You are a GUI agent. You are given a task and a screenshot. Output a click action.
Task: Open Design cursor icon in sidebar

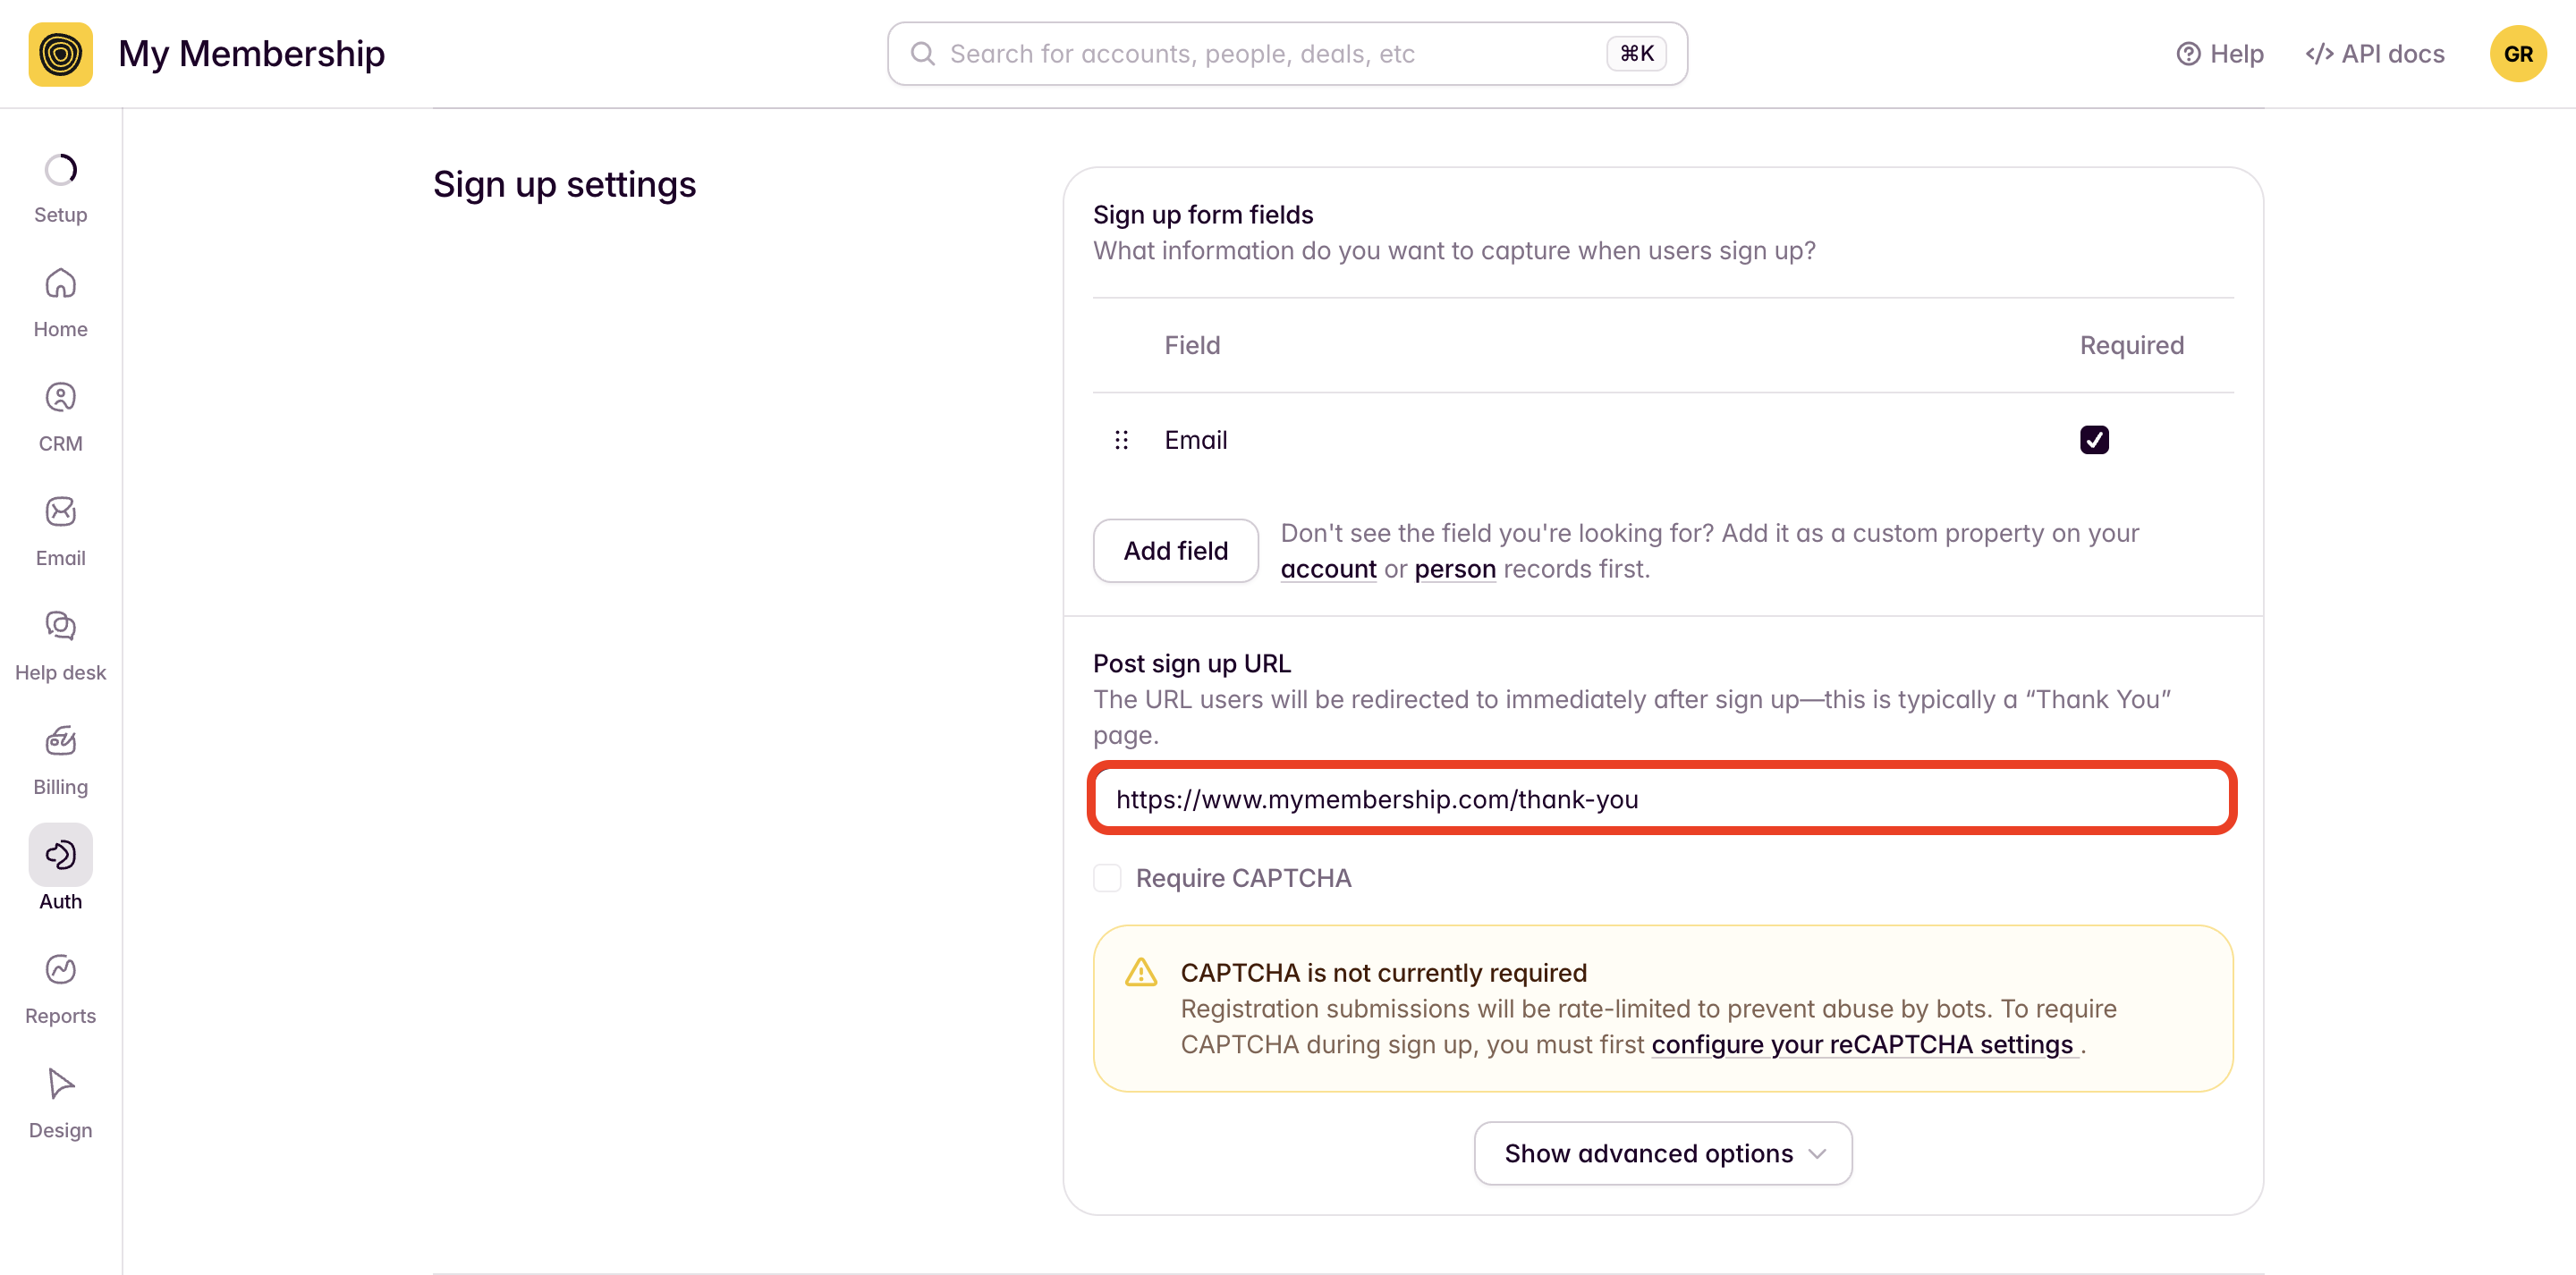(60, 1084)
